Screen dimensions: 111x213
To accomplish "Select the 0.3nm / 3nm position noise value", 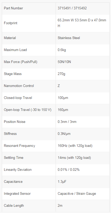I will tap(67, 122).
